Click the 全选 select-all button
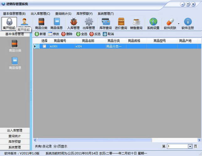 pyautogui.click(x=82, y=34)
